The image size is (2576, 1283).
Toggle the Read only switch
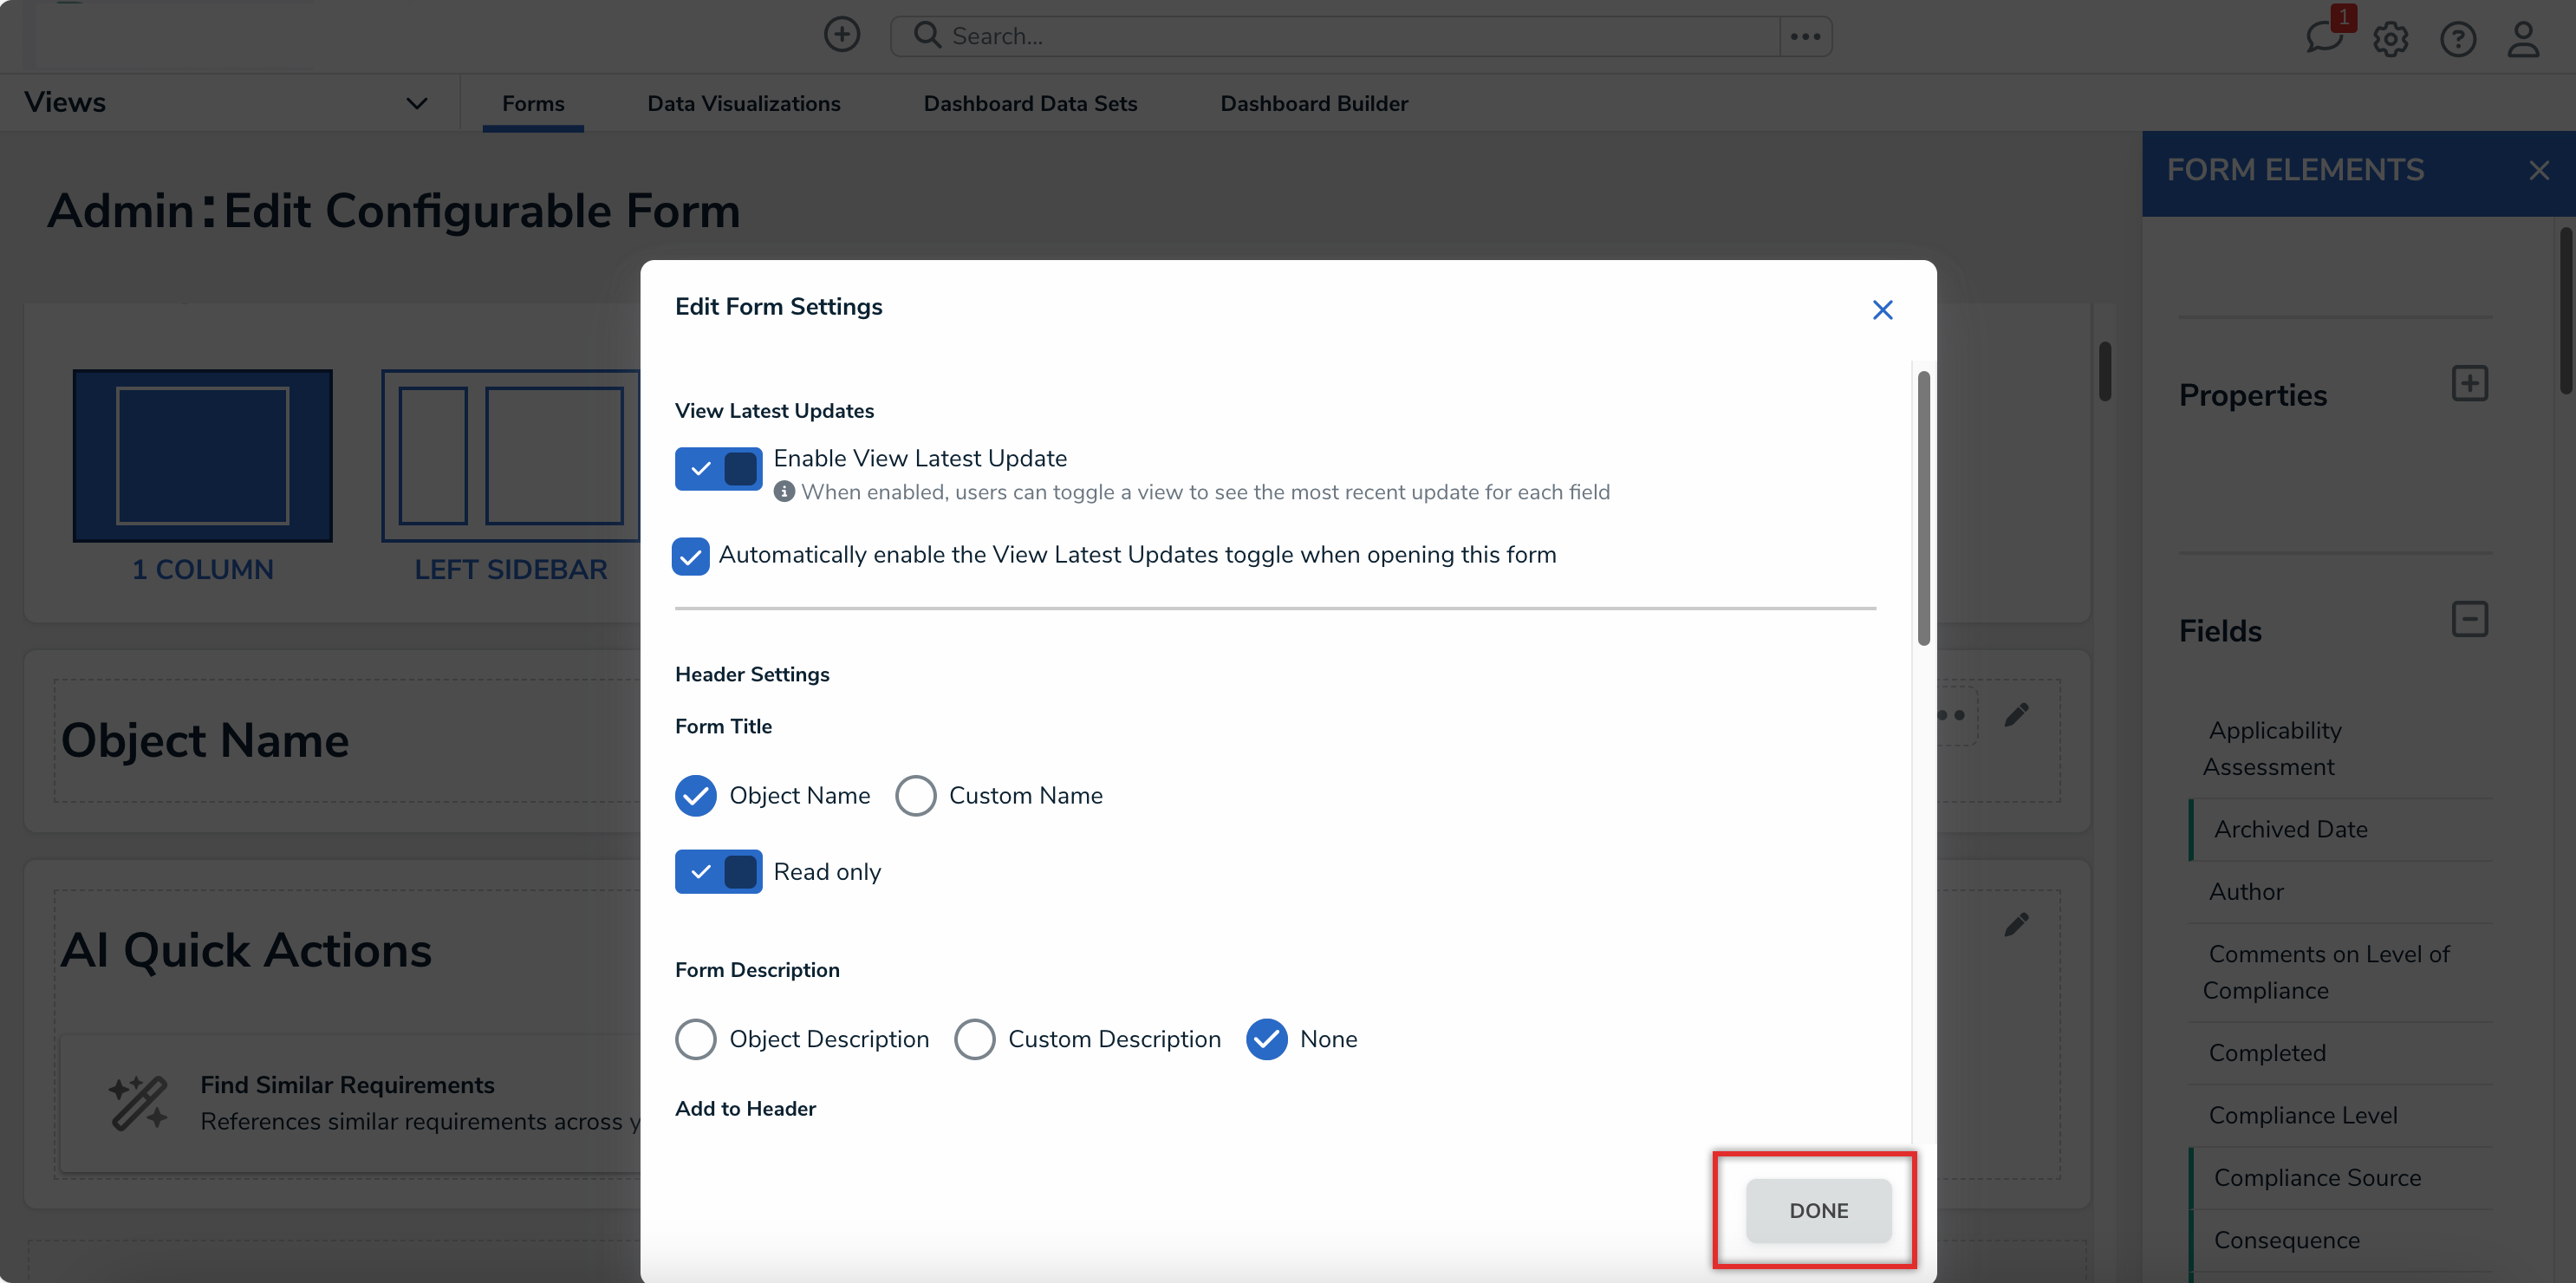pyautogui.click(x=718, y=872)
